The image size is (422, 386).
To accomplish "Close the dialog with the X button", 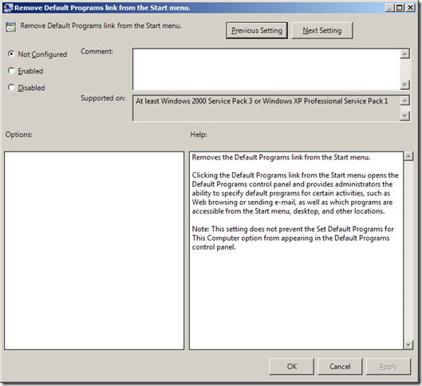I will pos(410,7).
